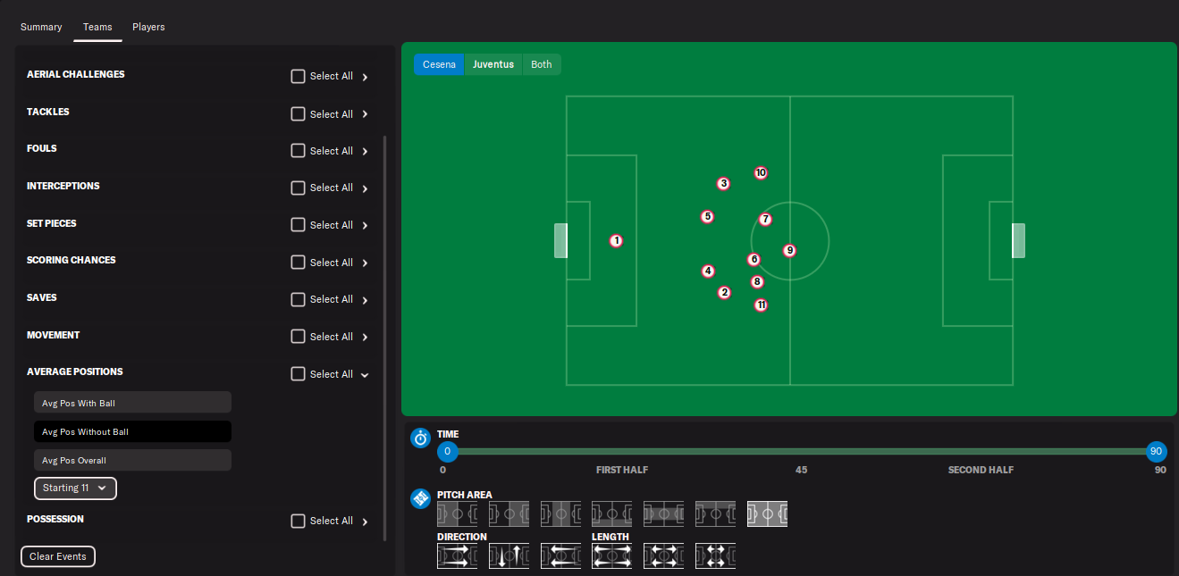Check Select All for Tackles
Viewport: 1179px width, 576px height.
(x=299, y=114)
